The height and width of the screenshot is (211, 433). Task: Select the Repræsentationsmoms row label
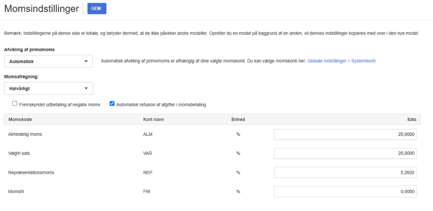pyautogui.click(x=31, y=173)
